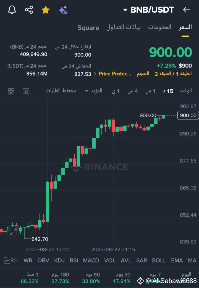Go back using the arrow icon
The height and width of the screenshot is (288, 199).
187,10
